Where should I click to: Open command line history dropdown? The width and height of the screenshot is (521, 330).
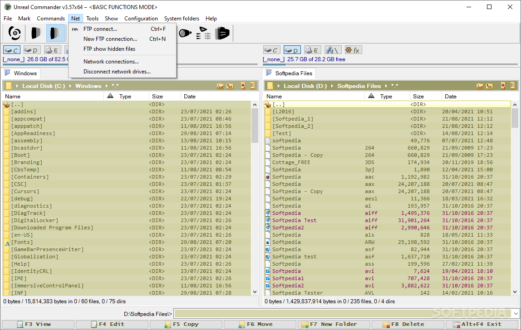516,313
